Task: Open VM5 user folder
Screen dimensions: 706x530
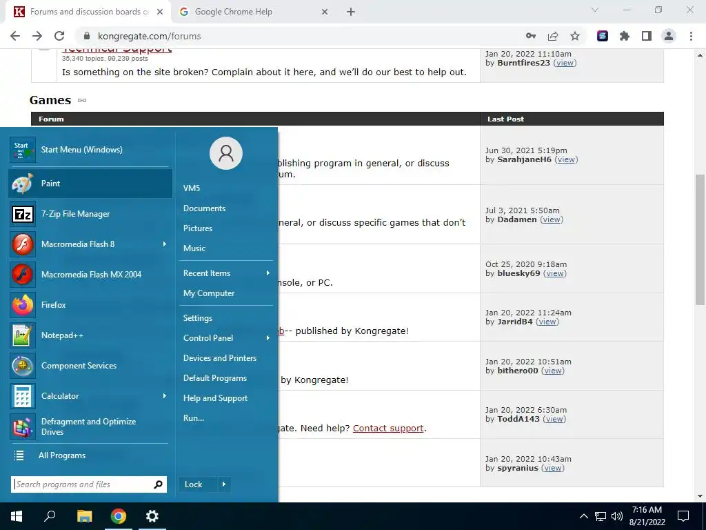Action: [192, 188]
